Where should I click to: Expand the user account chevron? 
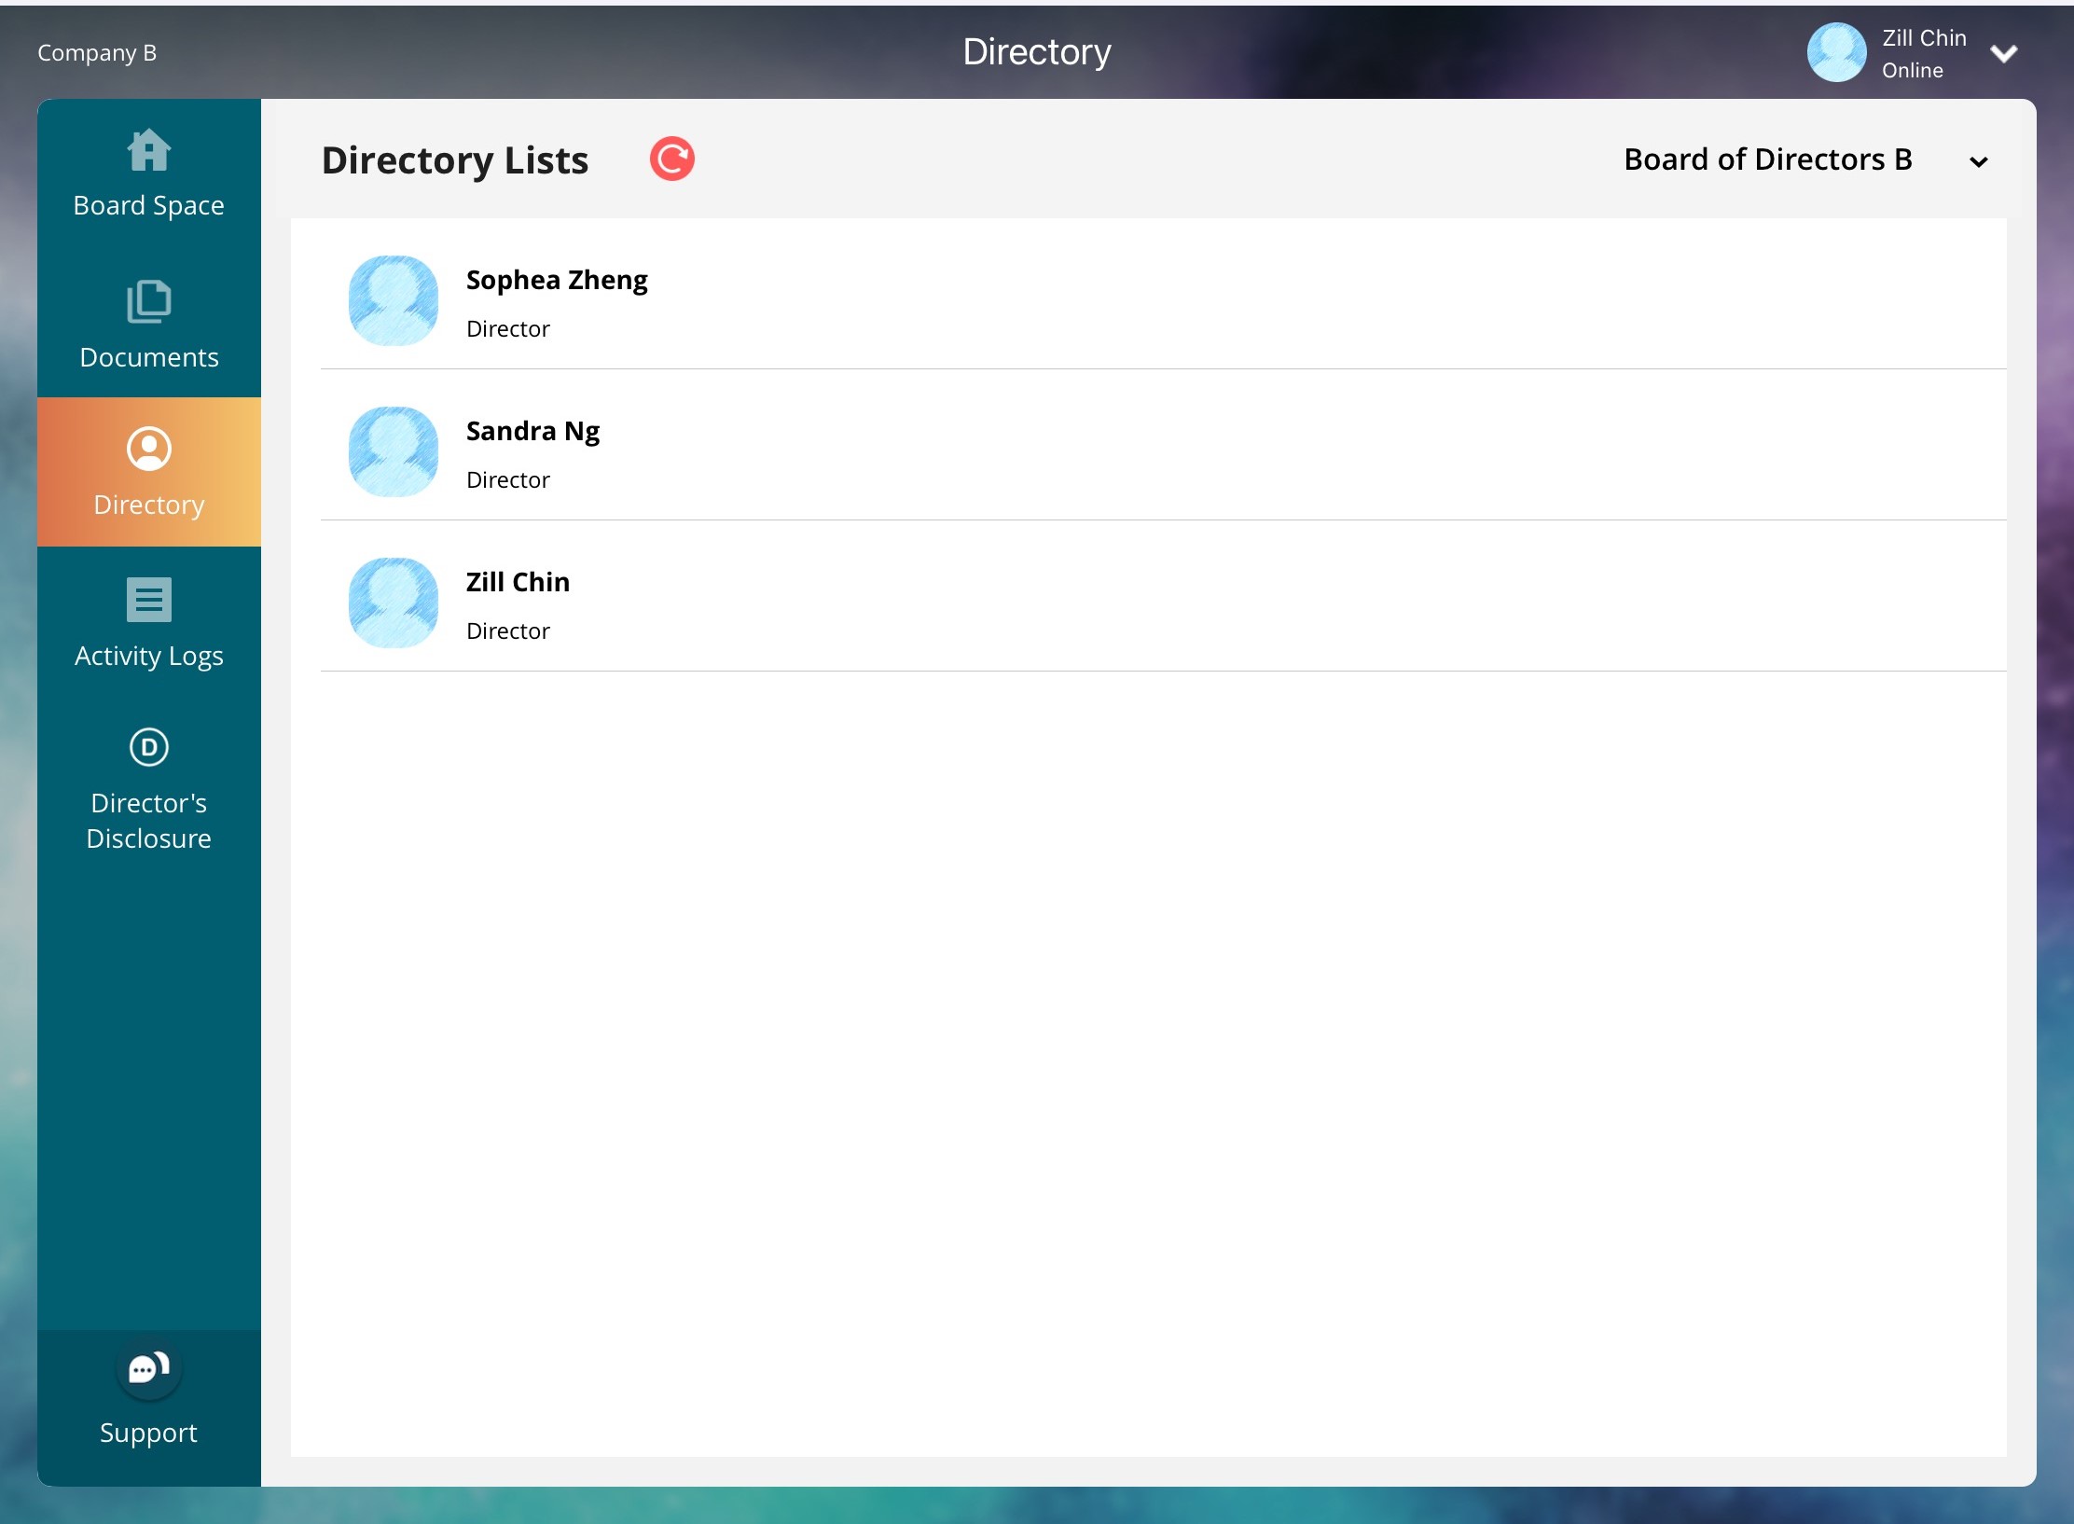click(2003, 53)
